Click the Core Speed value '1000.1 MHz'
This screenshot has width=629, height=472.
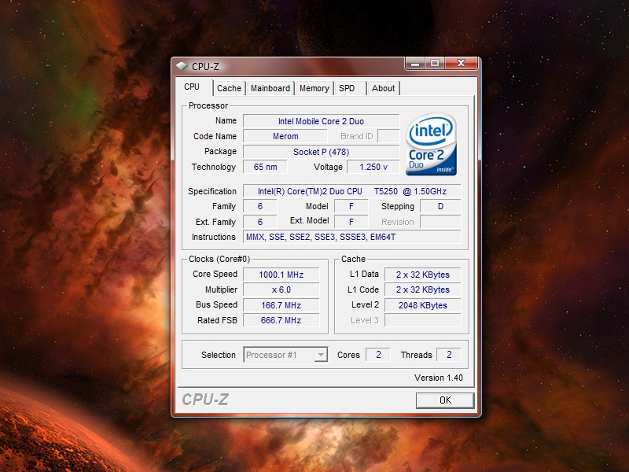(x=281, y=275)
